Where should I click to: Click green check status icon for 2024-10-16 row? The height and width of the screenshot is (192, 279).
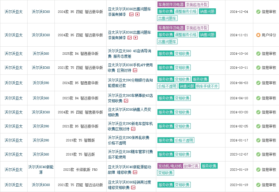tap(258, 54)
